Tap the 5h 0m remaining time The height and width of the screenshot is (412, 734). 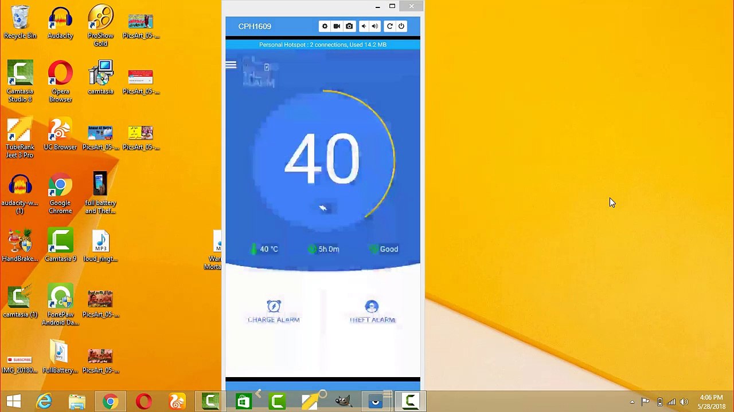pyautogui.click(x=324, y=249)
